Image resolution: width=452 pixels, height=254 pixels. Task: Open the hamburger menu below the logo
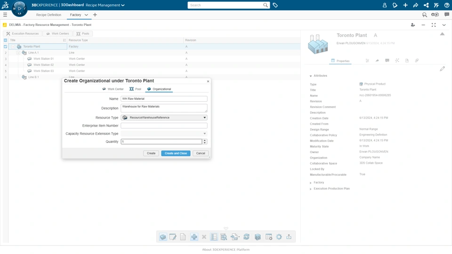coord(5,15)
